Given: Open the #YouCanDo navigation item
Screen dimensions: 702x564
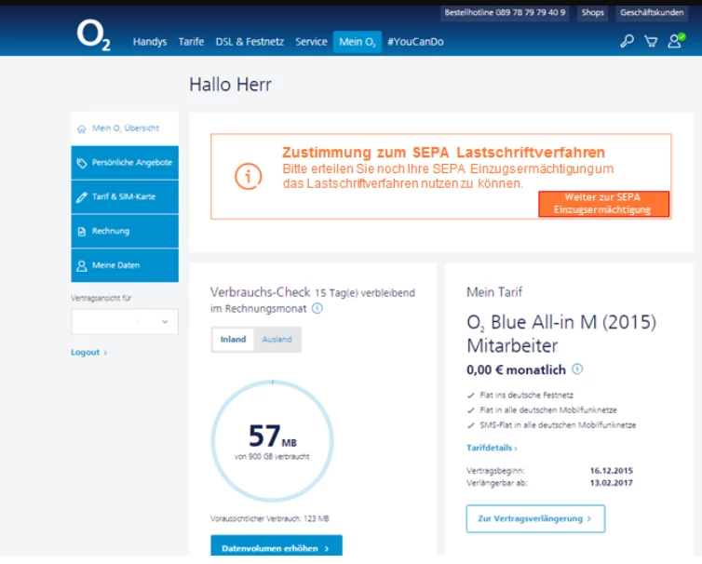Looking at the screenshot, I should click(x=415, y=42).
